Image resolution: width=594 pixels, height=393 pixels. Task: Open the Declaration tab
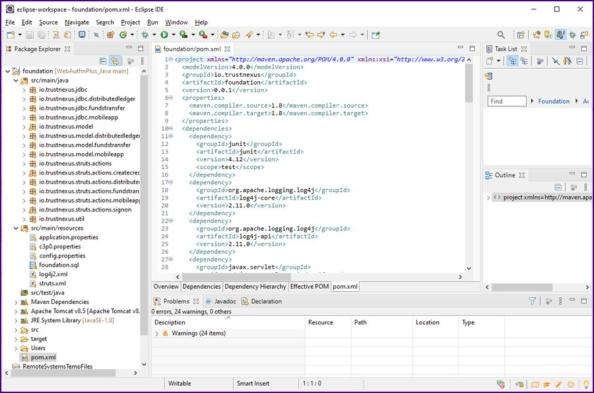(x=262, y=301)
